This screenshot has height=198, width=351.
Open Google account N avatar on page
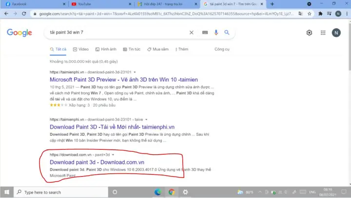click(x=336, y=33)
